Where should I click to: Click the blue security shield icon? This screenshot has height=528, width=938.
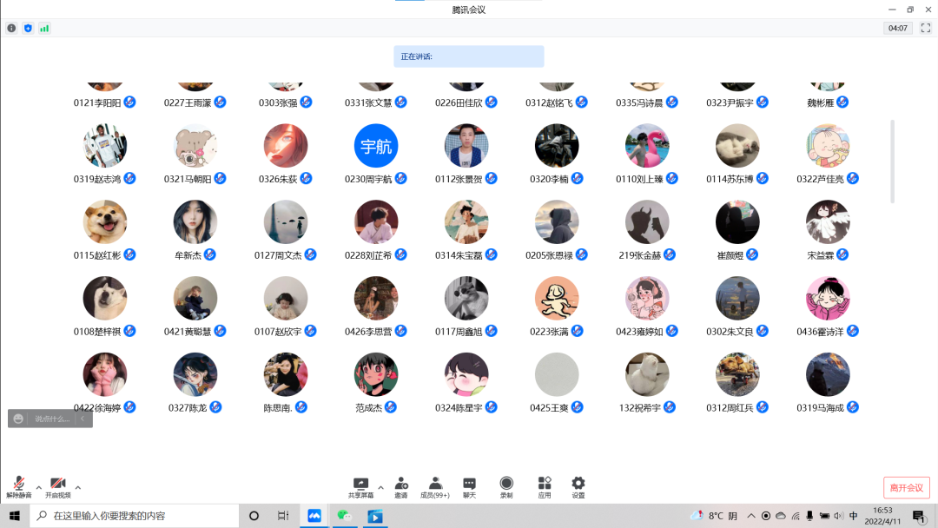28,28
